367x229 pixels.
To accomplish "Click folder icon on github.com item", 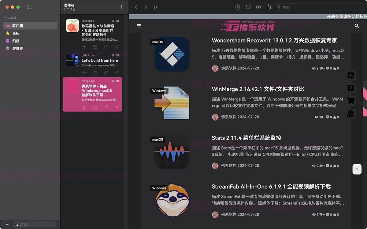I will click(95, 73).
